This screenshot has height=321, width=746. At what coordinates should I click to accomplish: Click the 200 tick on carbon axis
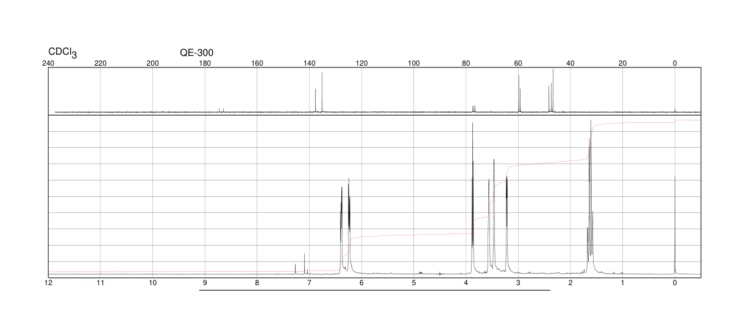click(x=153, y=63)
